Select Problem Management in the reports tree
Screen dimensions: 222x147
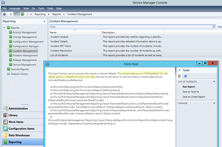click(25, 55)
